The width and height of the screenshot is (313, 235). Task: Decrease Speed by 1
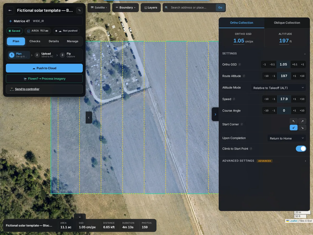(x=274, y=99)
